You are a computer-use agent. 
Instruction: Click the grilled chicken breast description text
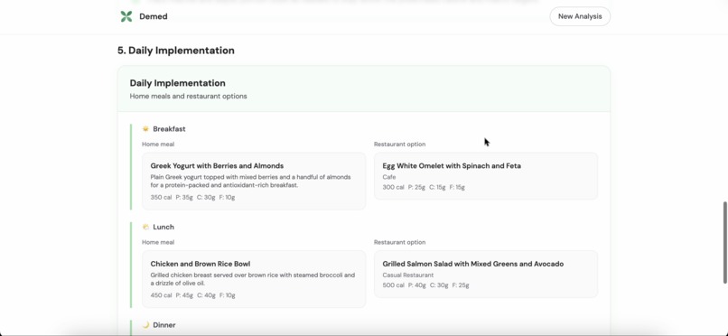click(x=253, y=279)
